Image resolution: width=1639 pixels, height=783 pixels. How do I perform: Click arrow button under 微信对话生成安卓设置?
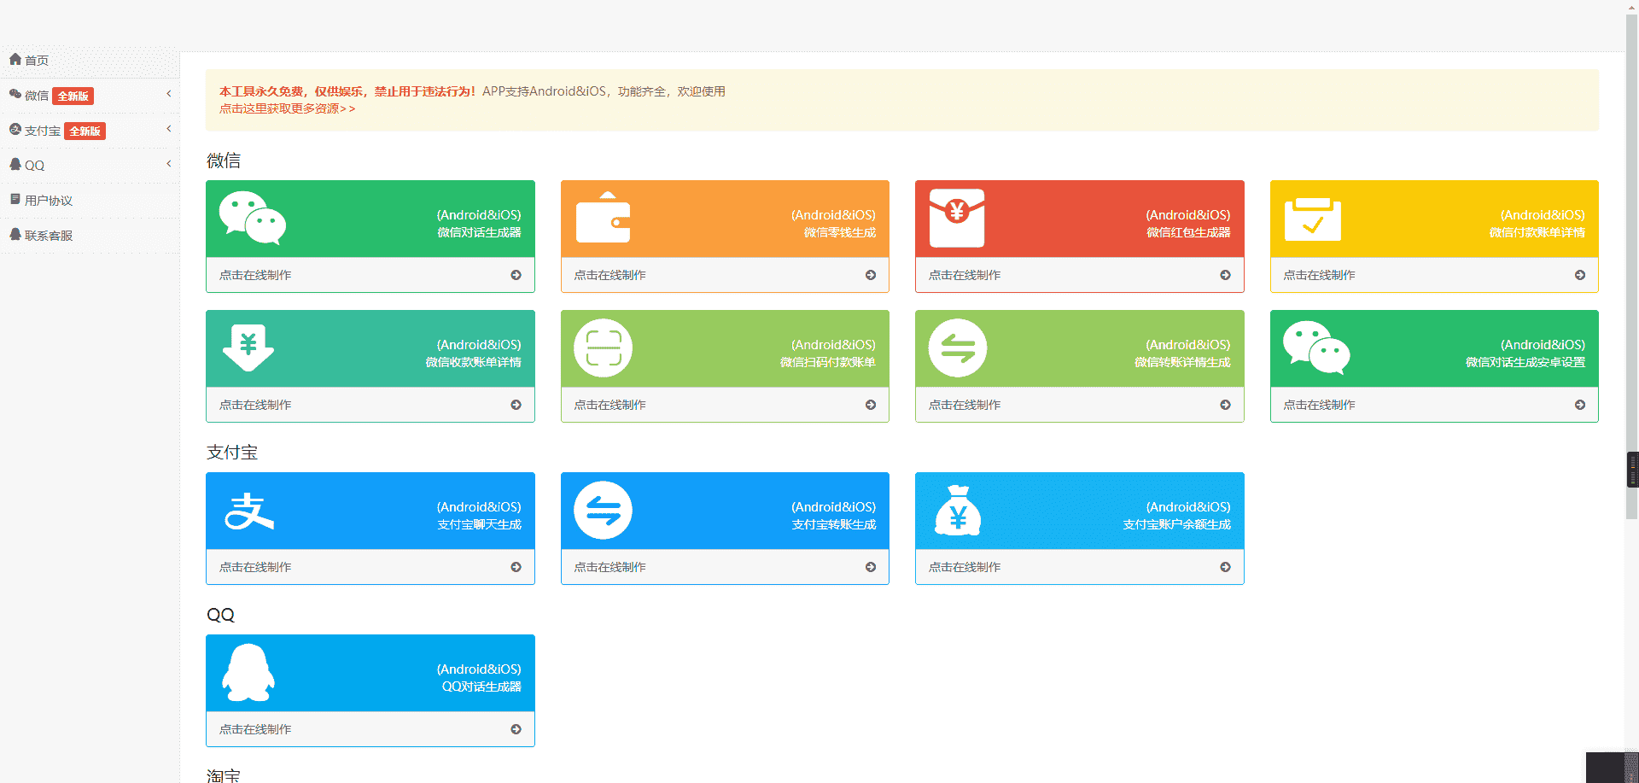(1580, 405)
